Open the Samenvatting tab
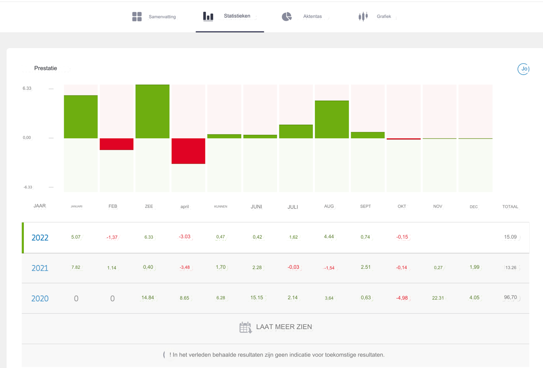This screenshot has height=368, width=543. click(x=162, y=17)
